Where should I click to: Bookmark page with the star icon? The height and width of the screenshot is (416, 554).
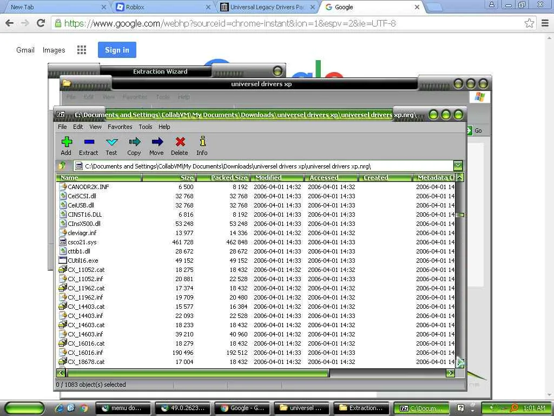(529, 23)
